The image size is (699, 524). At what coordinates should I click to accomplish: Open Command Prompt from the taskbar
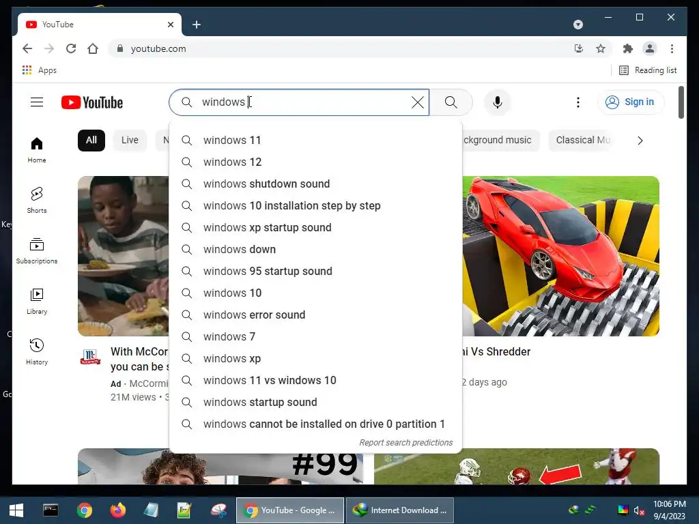click(x=51, y=510)
